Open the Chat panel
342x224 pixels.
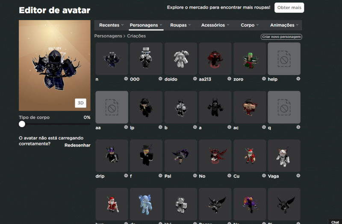pos(335,222)
